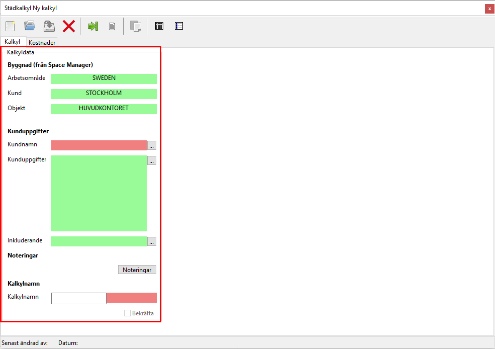Click the small text document icon
This screenshot has height=349, width=495.
pos(113,27)
